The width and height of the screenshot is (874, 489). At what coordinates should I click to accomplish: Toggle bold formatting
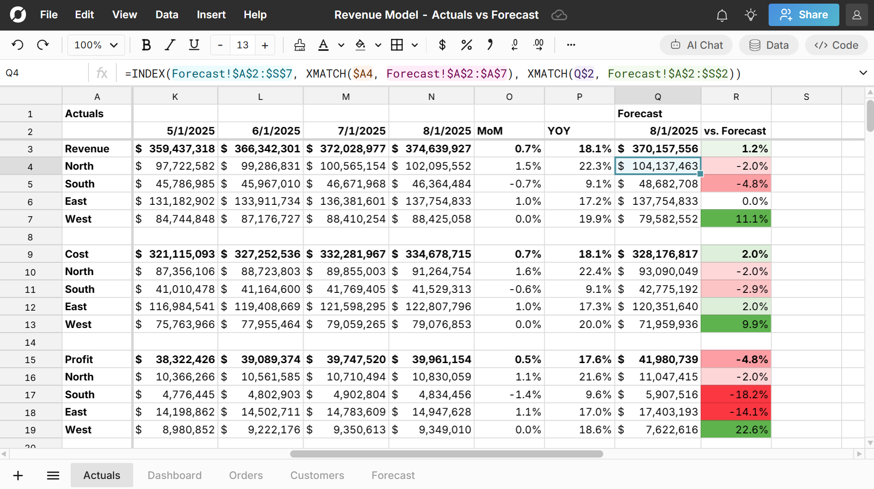(146, 45)
